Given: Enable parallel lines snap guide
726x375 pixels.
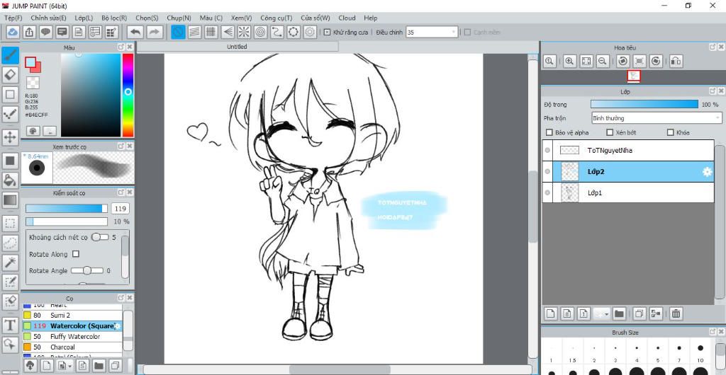Looking at the screenshot, I should click(x=195, y=32).
